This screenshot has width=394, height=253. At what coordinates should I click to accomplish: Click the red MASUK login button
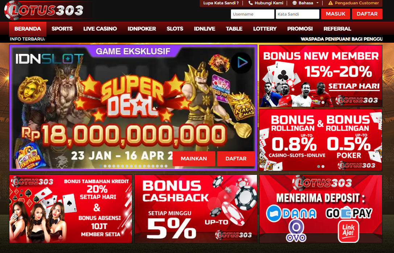coord(335,14)
